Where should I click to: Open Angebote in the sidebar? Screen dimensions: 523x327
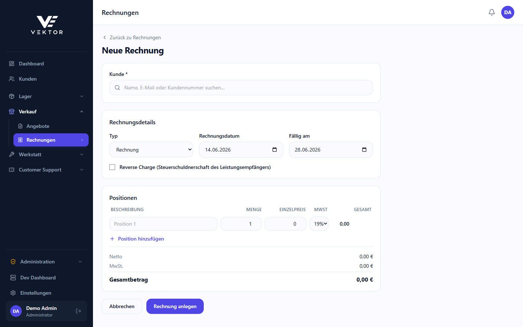(51, 126)
